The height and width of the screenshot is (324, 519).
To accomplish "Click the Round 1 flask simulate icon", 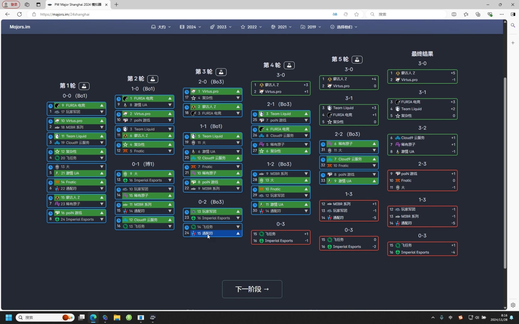I will pyautogui.click(x=84, y=86).
